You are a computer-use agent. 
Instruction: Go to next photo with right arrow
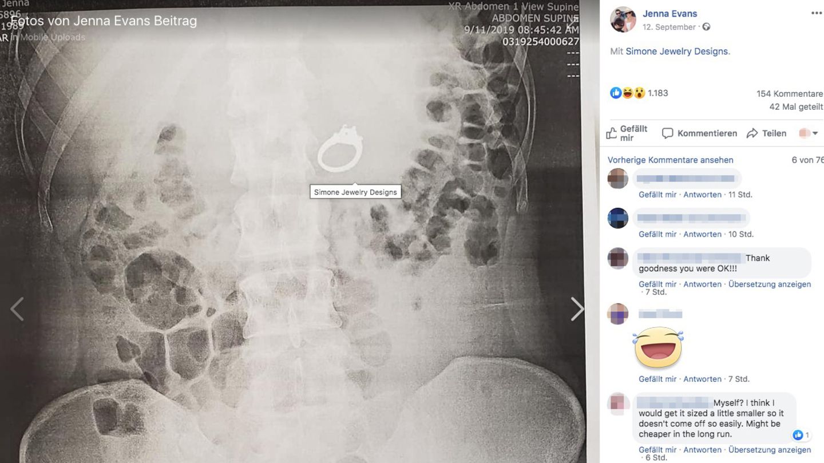pos(577,309)
